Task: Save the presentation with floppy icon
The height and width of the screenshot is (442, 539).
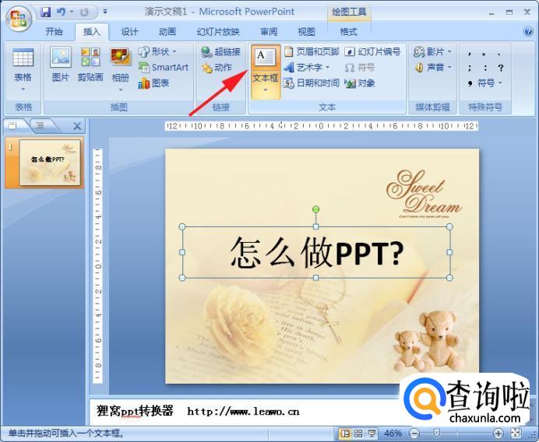Action: tap(45, 12)
